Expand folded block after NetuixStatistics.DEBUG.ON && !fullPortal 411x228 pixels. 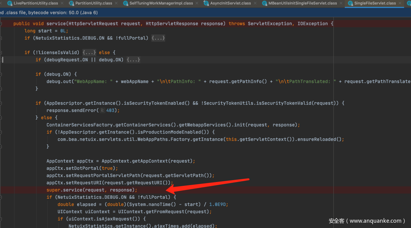point(158,38)
